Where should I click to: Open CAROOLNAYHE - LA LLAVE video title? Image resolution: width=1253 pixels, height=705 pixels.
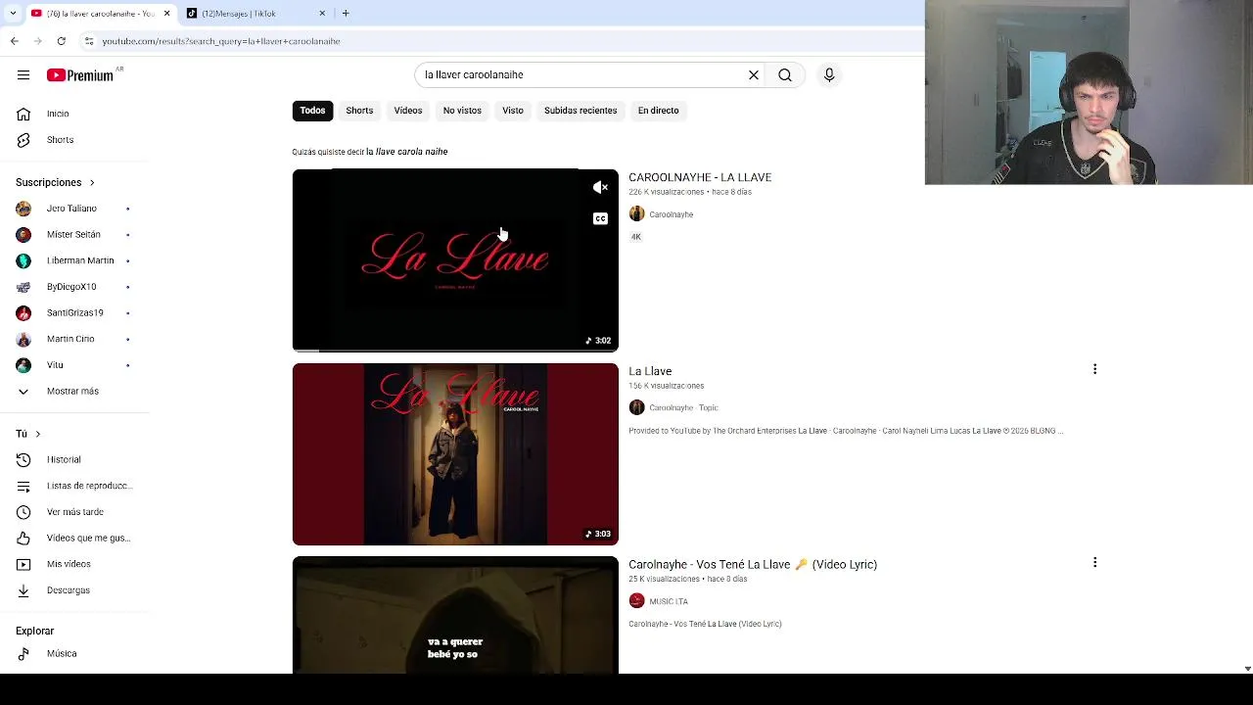(700, 177)
